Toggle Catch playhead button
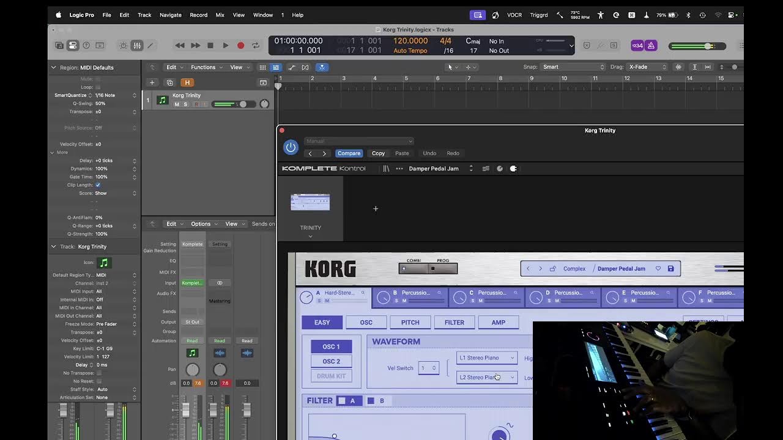The width and height of the screenshot is (783, 440). pos(322,67)
